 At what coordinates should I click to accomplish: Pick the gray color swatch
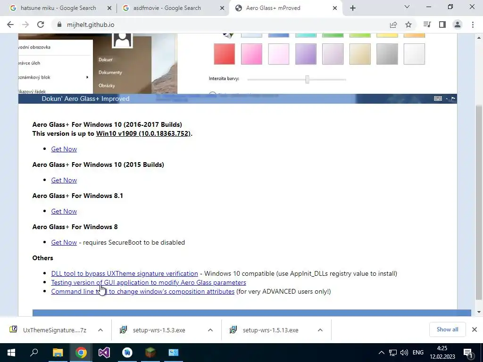click(x=387, y=54)
